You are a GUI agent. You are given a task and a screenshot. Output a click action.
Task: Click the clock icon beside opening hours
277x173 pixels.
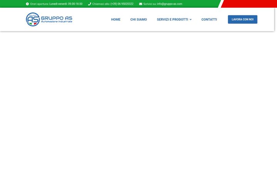click(27, 4)
